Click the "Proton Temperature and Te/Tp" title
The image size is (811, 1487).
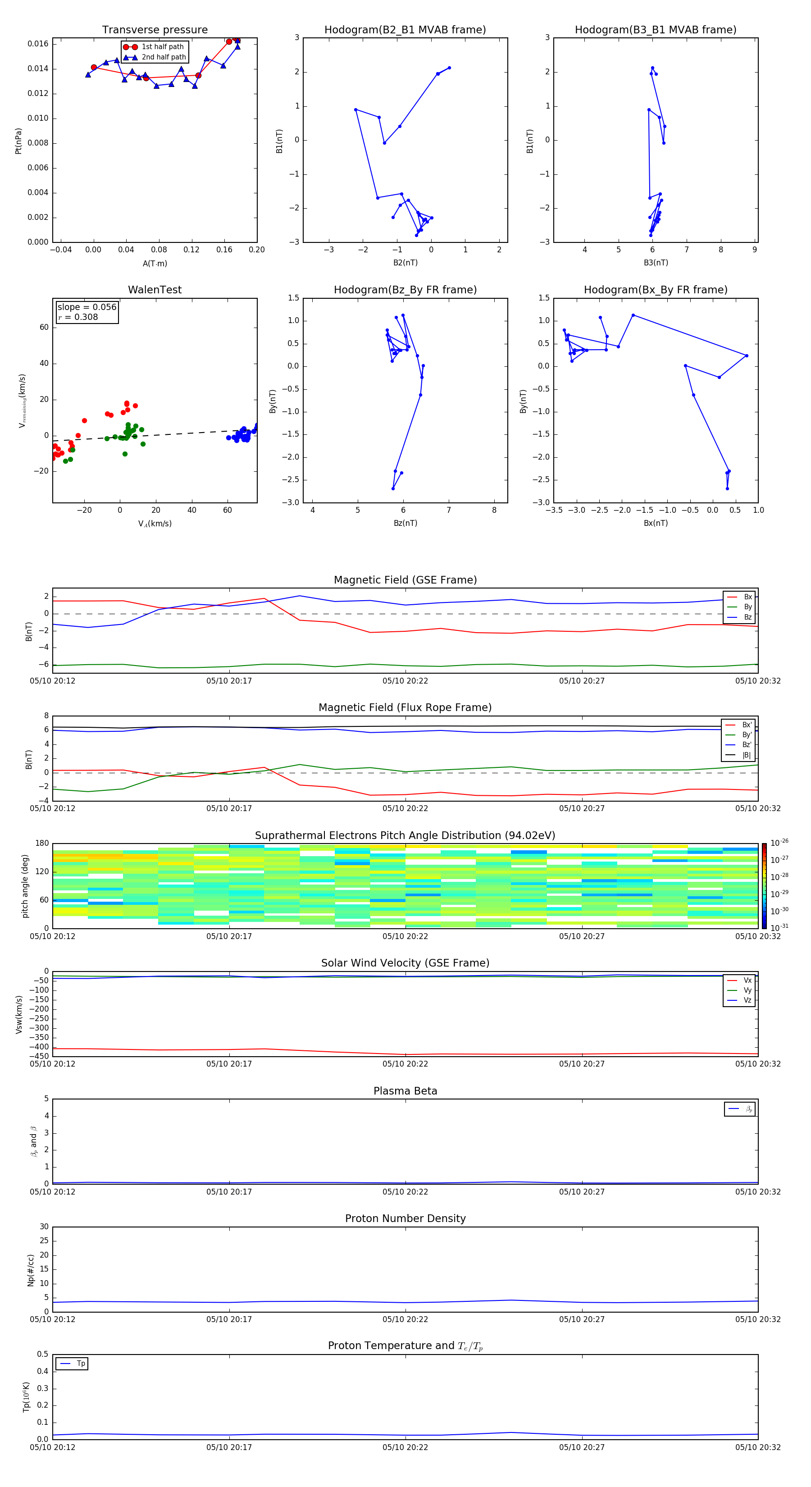(x=405, y=1346)
